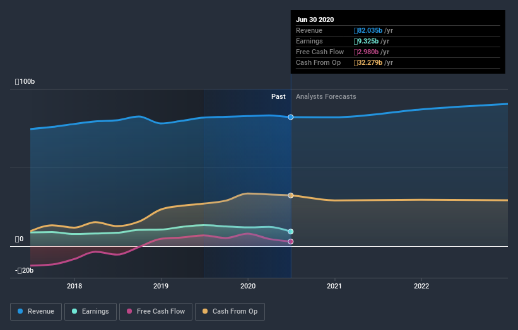This screenshot has height=330, width=518.
Task: Toggle the Free Cash Flow legend series
Action: click(x=156, y=312)
